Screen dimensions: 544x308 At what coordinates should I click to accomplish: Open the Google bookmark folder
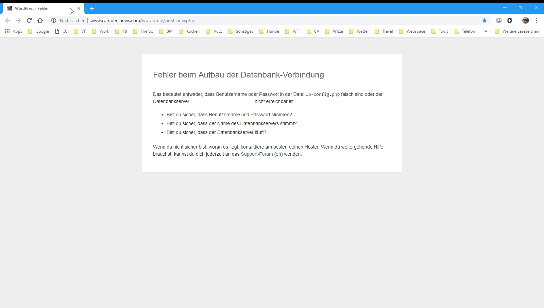38,31
